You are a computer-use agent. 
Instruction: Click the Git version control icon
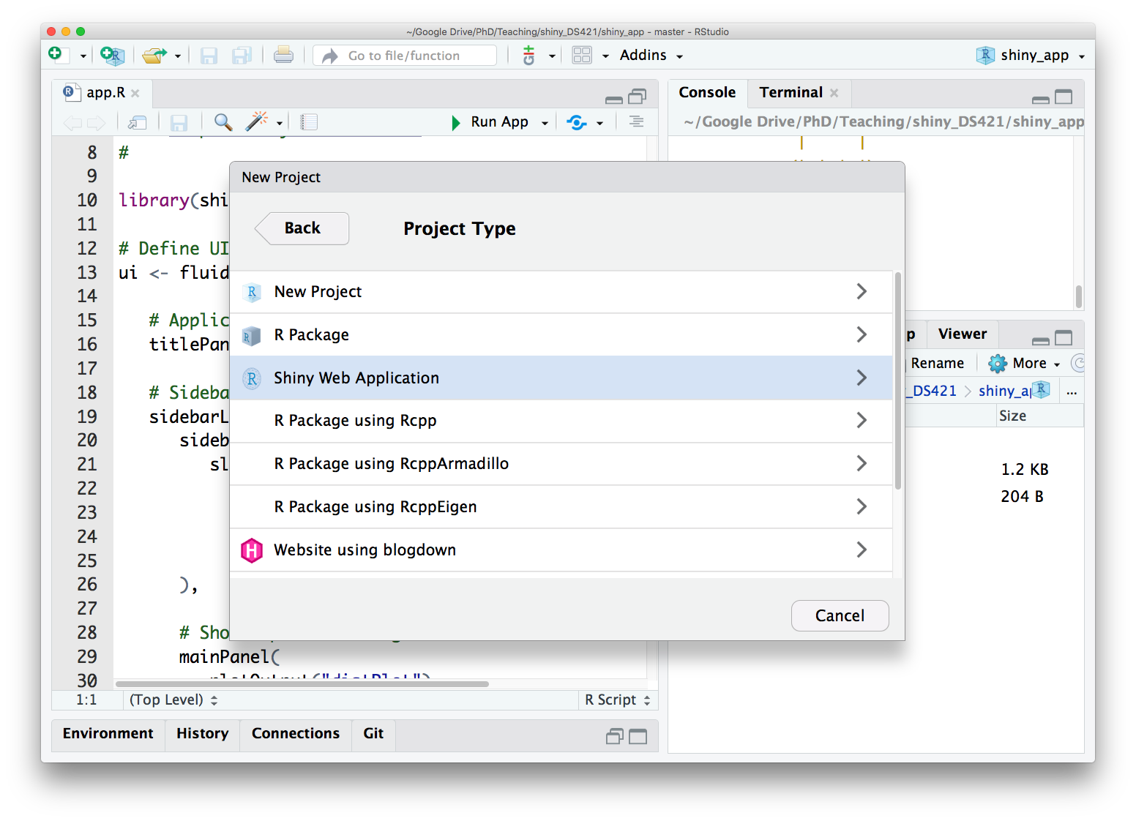(528, 55)
